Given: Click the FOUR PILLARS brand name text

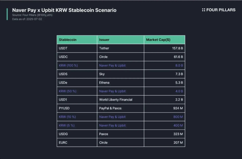Looking at the screenshot, I should coord(221,10).
